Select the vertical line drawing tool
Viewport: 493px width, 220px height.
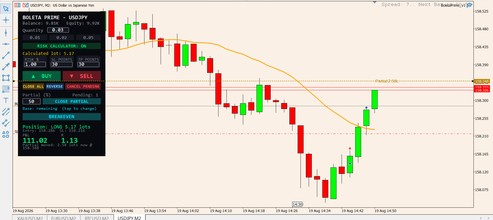[x=6, y=33]
